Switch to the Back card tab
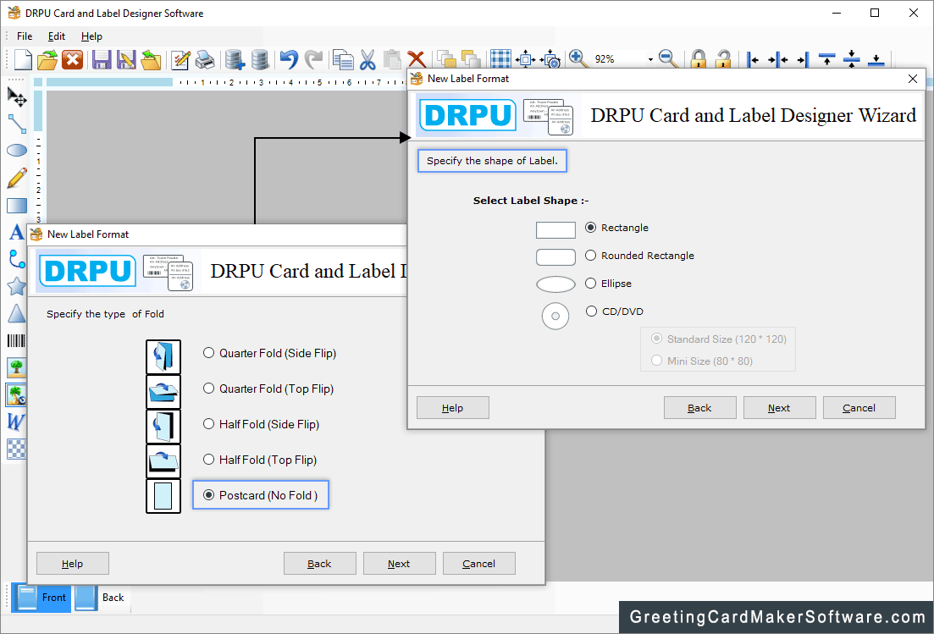 click(x=102, y=597)
